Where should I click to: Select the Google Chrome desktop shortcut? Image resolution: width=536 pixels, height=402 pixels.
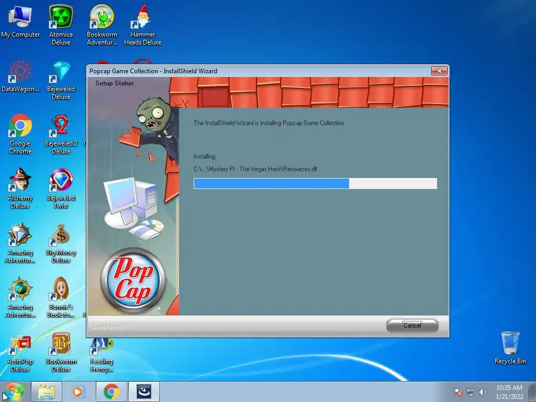click(x=20, y=134)
